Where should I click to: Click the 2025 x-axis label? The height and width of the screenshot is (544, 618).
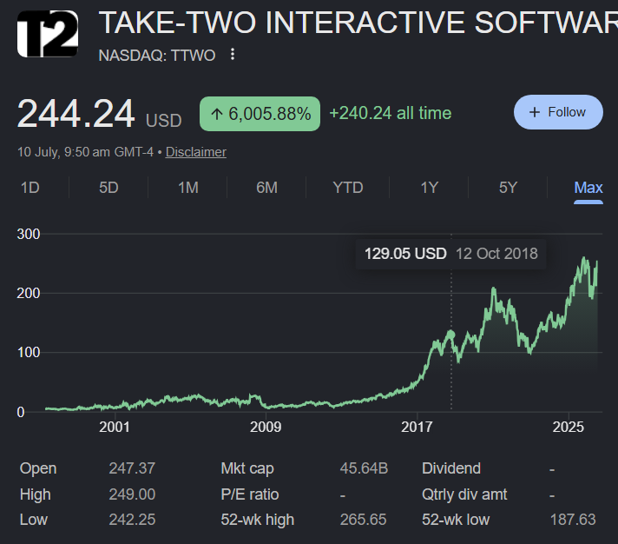568,427
